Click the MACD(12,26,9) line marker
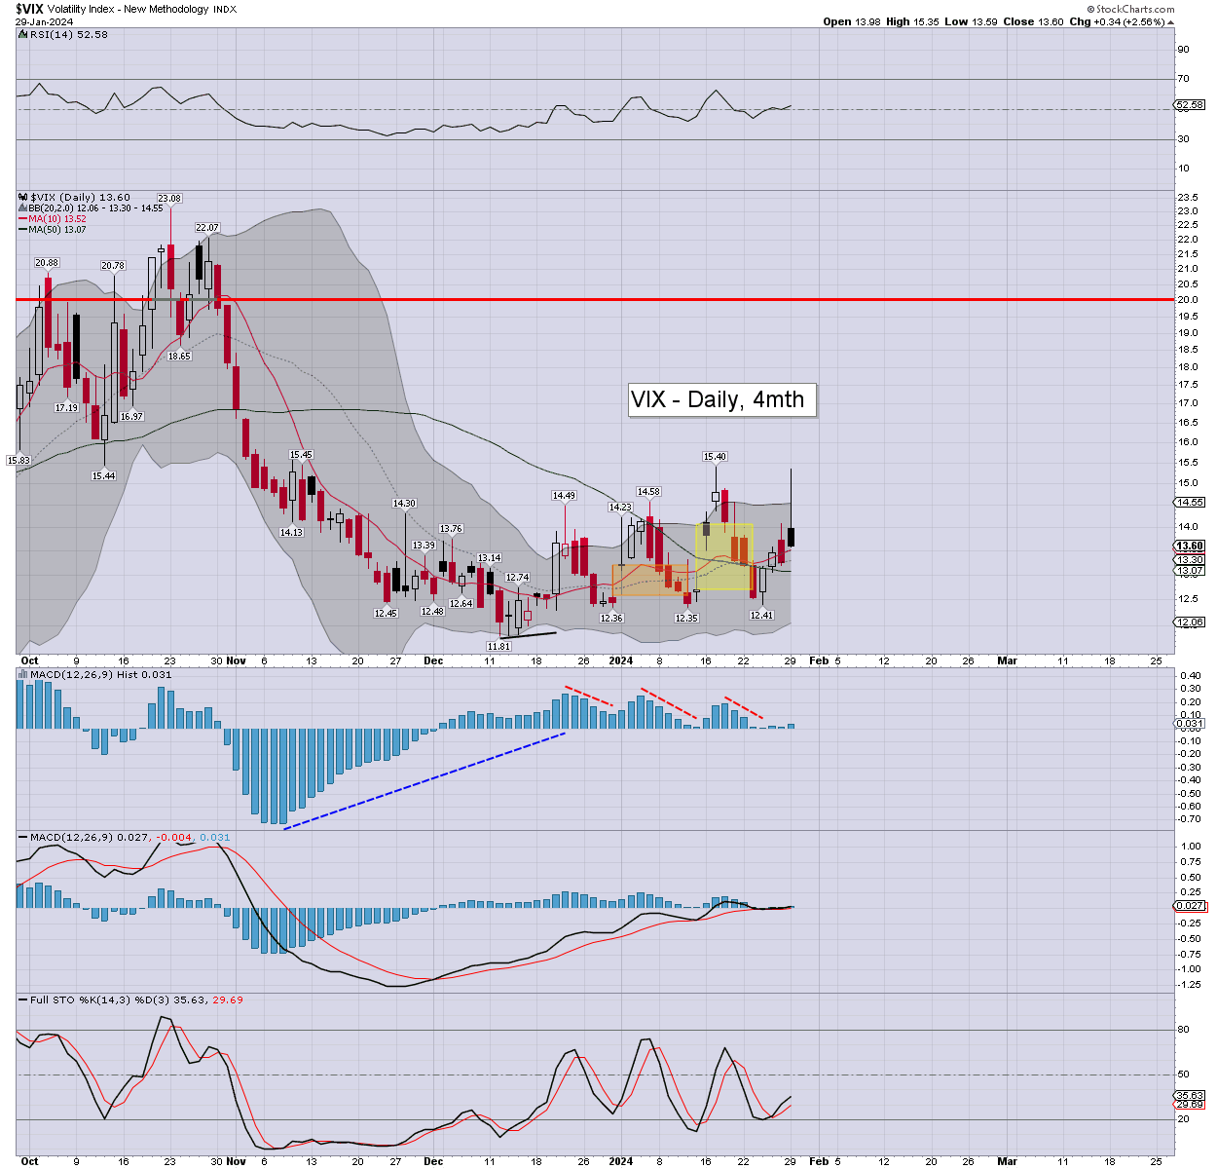The image size is (1217, 1169). [22, 837]
